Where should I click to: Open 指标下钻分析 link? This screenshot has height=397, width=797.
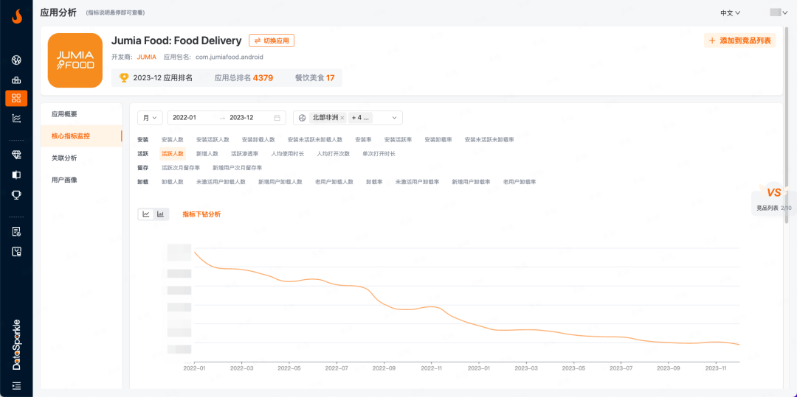click(201, 214)
